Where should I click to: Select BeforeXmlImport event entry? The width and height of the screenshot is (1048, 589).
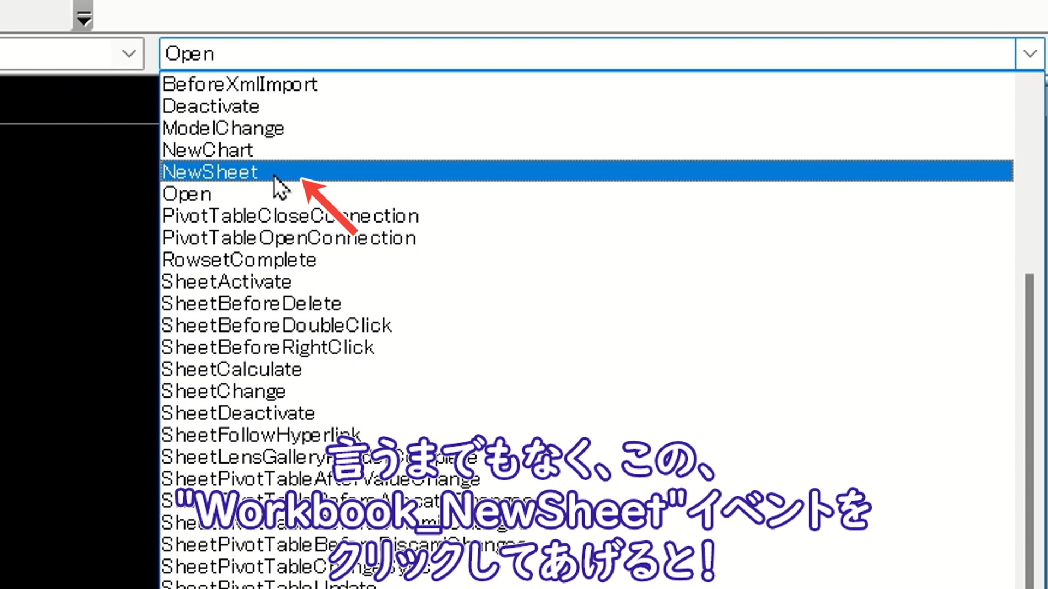(x=240, y=85)
